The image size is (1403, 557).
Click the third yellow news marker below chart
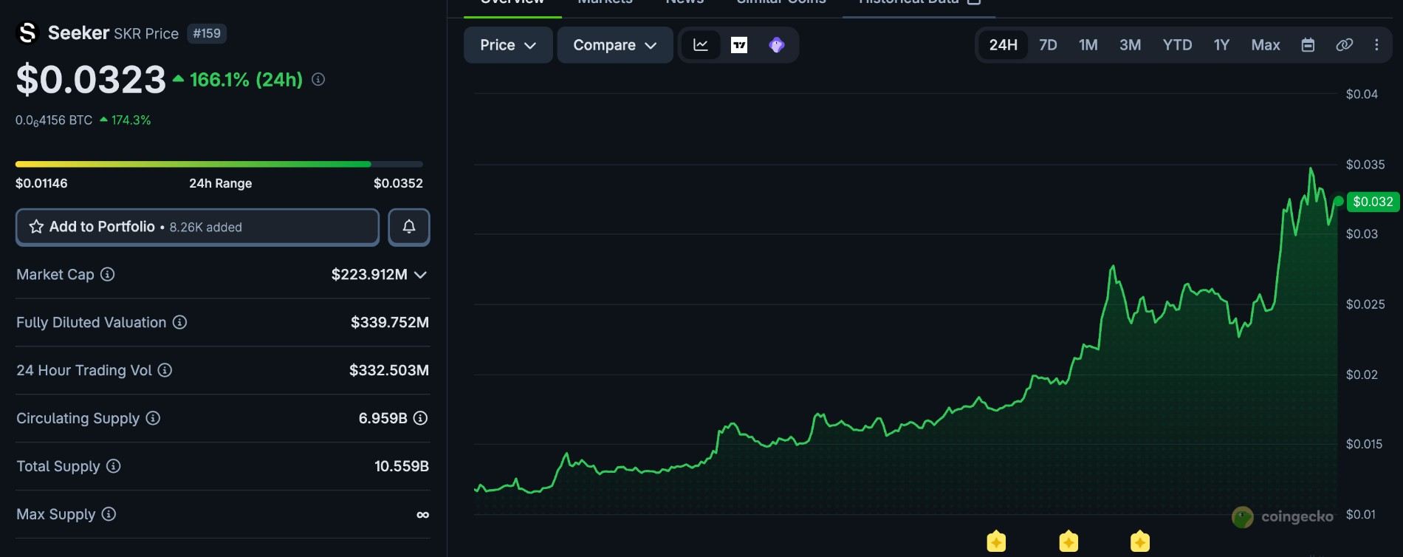click(x=1140, y=541)
